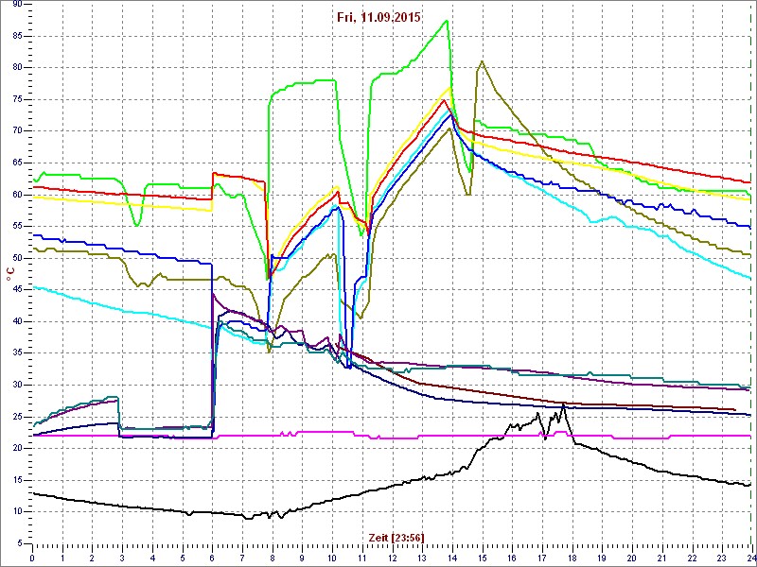Image resolution: width=757 pixels, height=567 pixels.
Task: Pick the hour 21 label on the time axis
Action: 661,556
